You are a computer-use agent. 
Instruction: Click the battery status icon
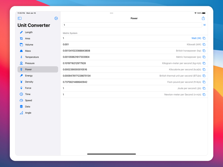tap(204, 13)
